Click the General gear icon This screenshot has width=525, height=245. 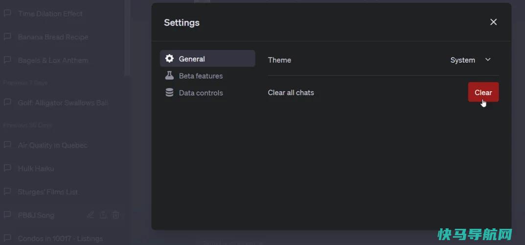(169, 59)
